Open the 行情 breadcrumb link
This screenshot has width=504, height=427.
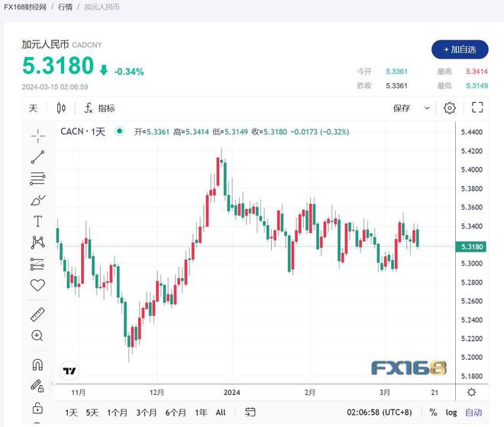tap(66, 7)
